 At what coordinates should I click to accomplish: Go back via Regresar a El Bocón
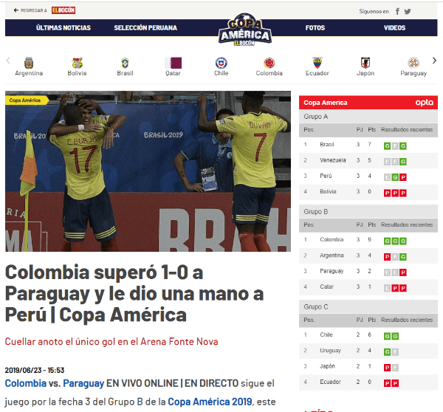(44, 10)
